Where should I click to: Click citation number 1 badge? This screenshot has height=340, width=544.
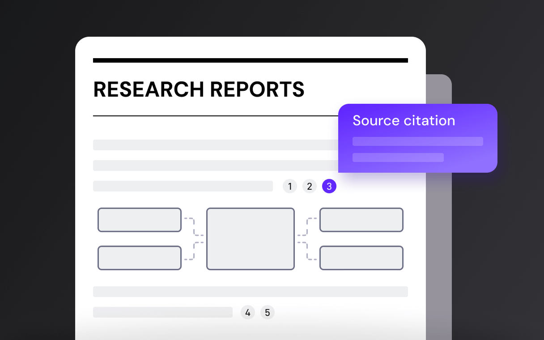coord(290,186)
